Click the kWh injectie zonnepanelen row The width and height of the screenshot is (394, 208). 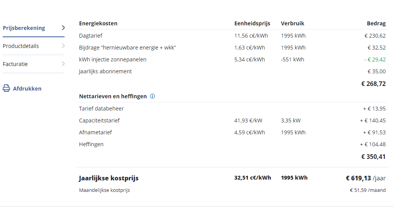232,59
